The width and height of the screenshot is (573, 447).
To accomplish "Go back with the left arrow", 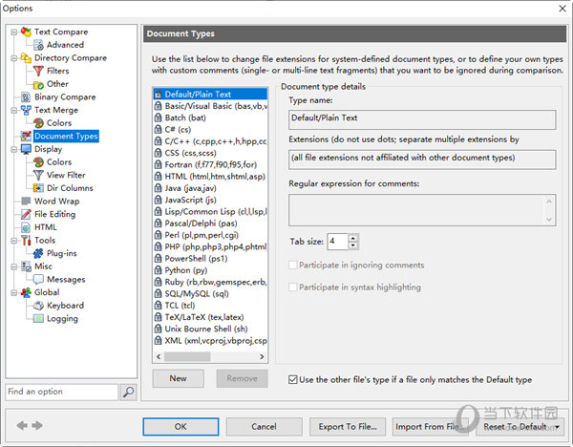I will pos(22,425).
